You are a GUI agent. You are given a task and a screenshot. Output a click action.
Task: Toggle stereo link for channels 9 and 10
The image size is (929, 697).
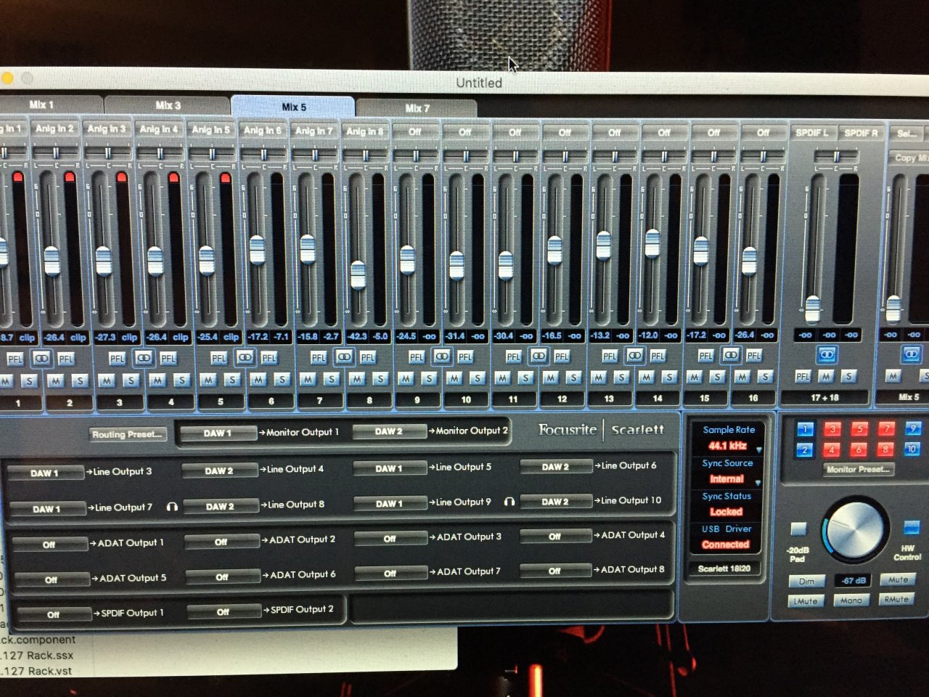click(441, 356)
